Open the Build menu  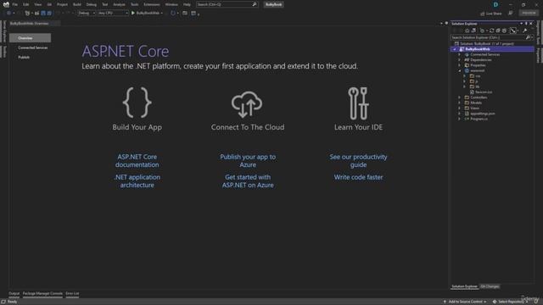[77, 4]
